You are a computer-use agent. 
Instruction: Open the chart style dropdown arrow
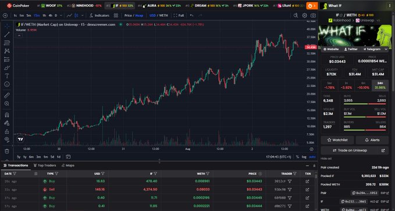point(83,16)
